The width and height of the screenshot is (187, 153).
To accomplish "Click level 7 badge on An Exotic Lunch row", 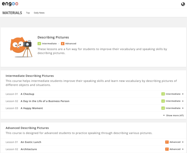I will tap(167, 142).
